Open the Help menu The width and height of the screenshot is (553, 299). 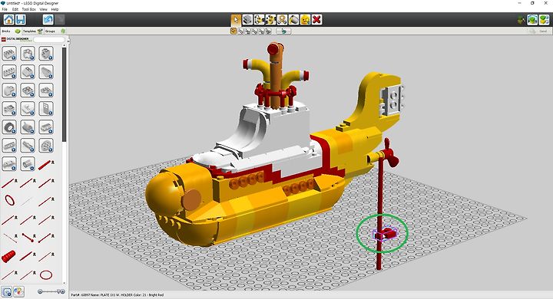coord(55,9)
